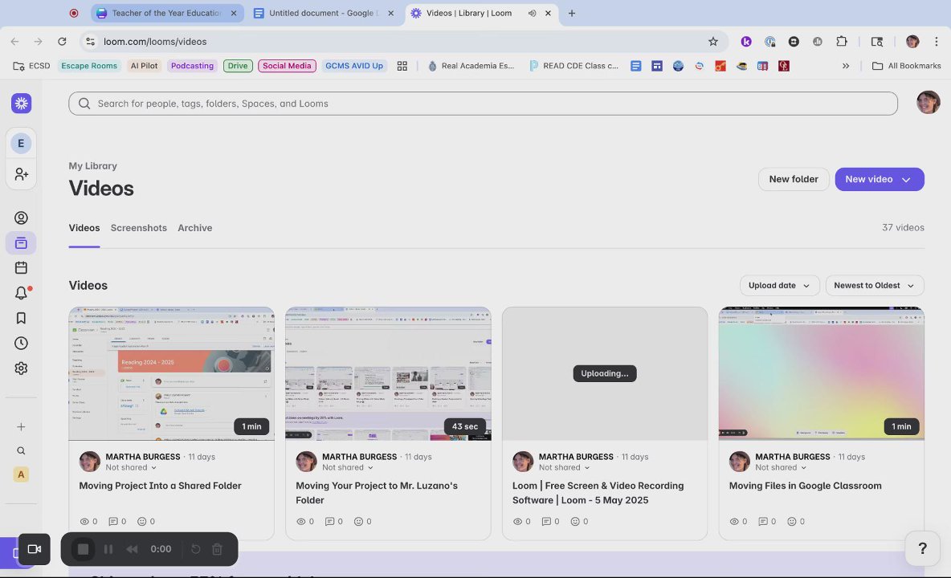This screenshot has height=578, width=951.
Task: Expand Not shared dropdown for Mr. Luzano's Folder video
Action: 348,467
